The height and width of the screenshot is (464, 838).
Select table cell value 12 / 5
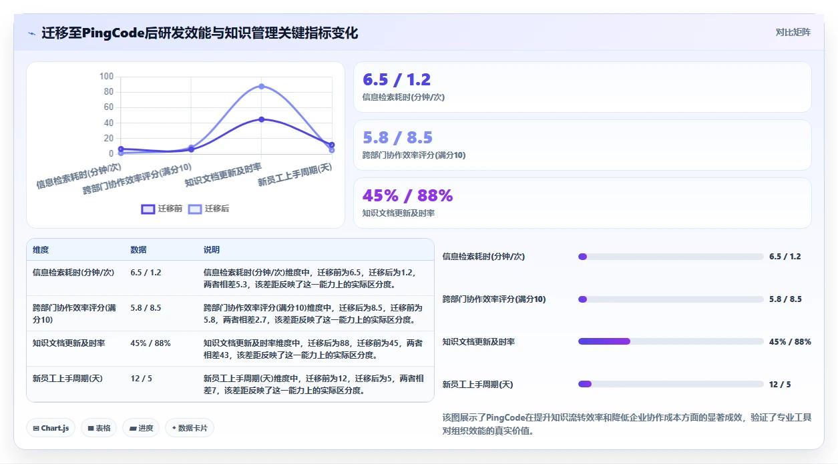[142, 379]
